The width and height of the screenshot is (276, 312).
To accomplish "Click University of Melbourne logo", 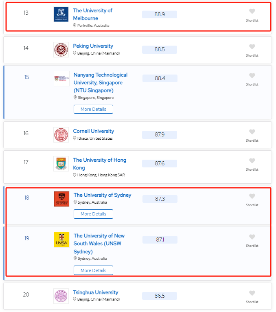I will tap(61, 14).
